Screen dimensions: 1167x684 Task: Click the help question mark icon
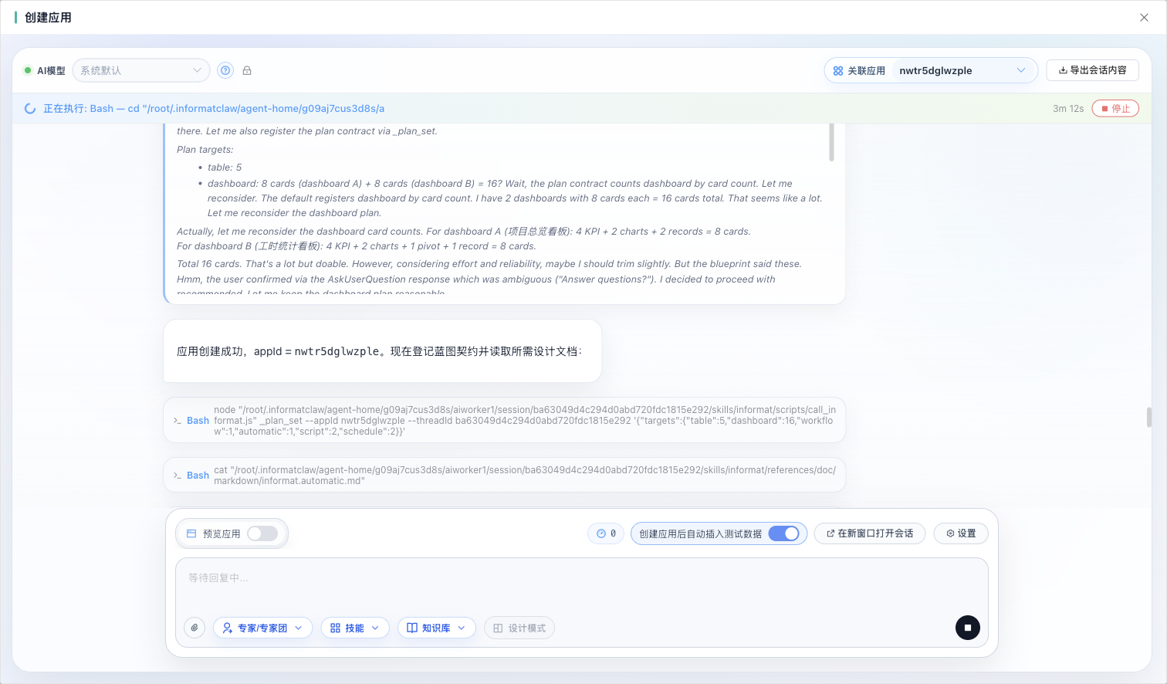pos(225,70)
